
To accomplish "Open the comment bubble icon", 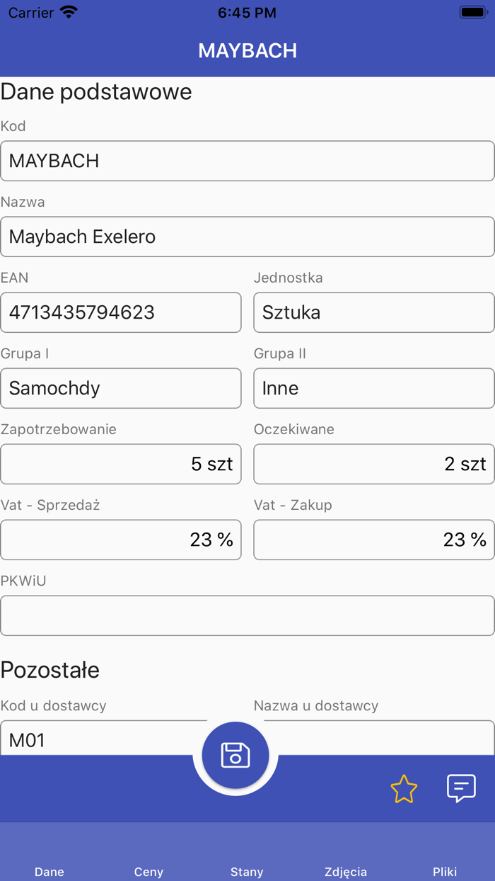I will [x=461, y=788].
